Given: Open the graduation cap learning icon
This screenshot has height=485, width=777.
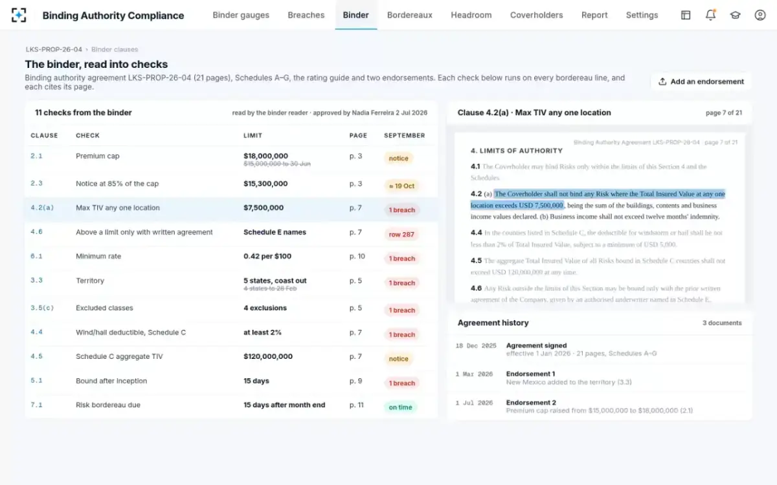Looking at the screenshot, I should (x=736, y=16).
